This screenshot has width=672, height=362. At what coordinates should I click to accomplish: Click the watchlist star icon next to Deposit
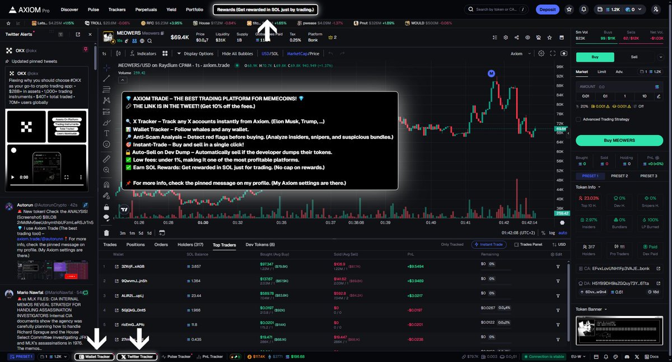[x=569, y=10]
